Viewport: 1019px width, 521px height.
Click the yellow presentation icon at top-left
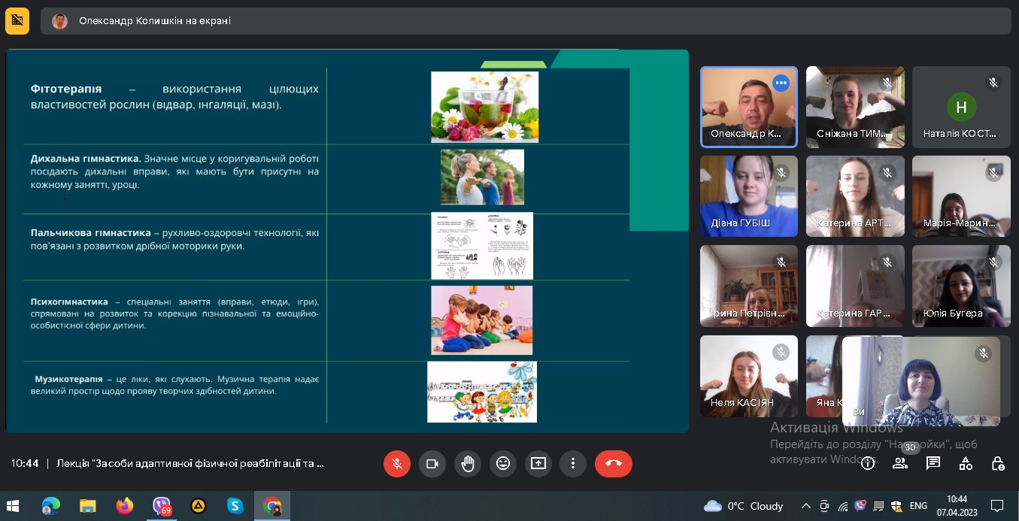[17, 21]
